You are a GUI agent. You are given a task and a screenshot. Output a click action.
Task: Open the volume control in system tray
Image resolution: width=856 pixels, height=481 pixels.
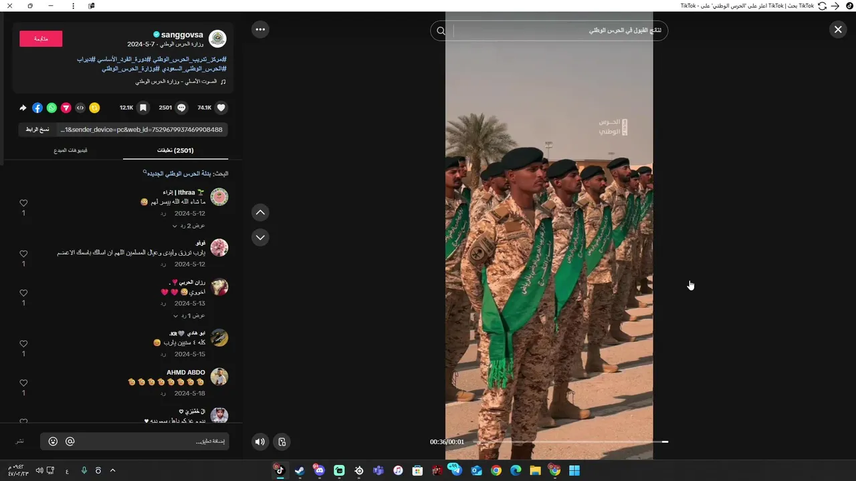[x=39, y=470]
